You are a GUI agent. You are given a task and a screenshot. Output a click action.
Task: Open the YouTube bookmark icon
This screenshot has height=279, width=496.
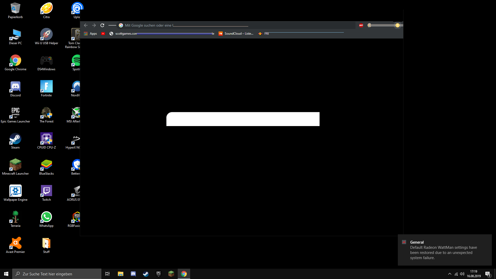point(103,34)
